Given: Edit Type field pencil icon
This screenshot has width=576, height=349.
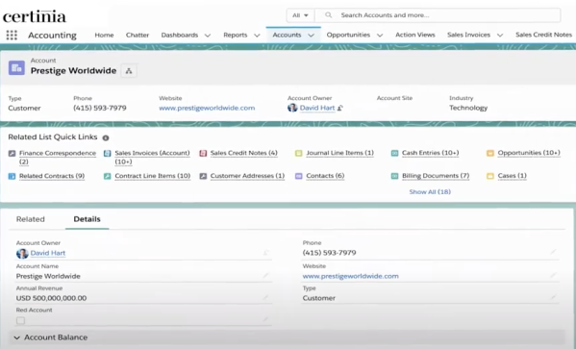Looking at the screenshot, I should click(x=553, y=298).
